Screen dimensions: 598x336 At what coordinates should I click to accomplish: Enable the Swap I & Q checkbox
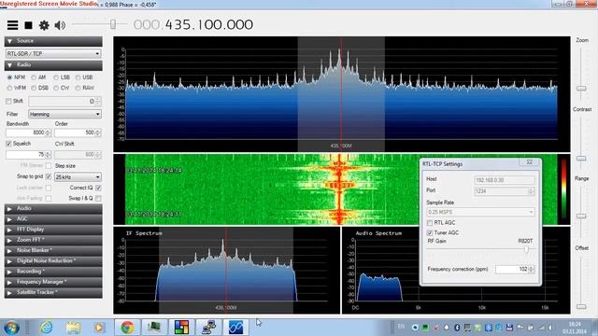98,199
